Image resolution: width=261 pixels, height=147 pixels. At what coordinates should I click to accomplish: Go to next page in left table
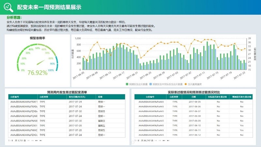pos(37,140)
